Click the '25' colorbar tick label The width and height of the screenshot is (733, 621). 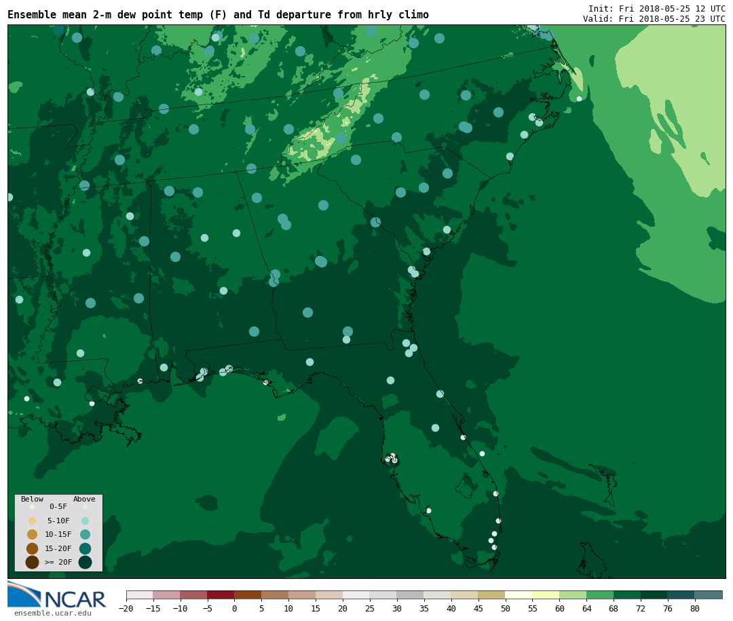click(370, 608)
